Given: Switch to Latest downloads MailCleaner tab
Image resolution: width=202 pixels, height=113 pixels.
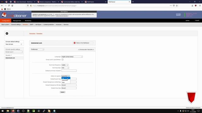Looking at the screenshot, I should 25,2.
